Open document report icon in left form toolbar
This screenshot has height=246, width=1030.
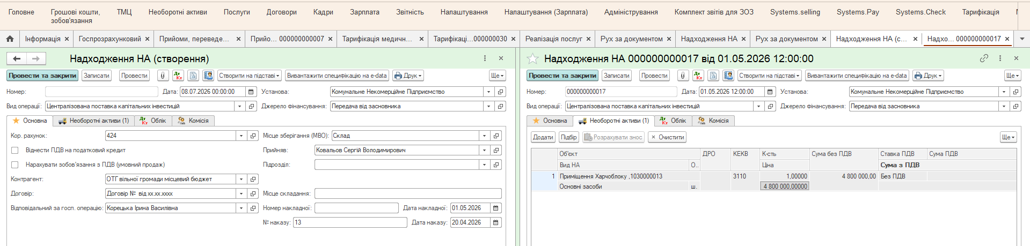coord(193,76)
